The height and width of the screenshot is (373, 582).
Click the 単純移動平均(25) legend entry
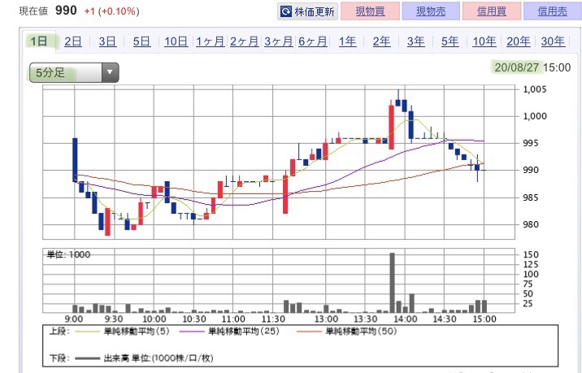pyautogui.click(x=229, y=331)
